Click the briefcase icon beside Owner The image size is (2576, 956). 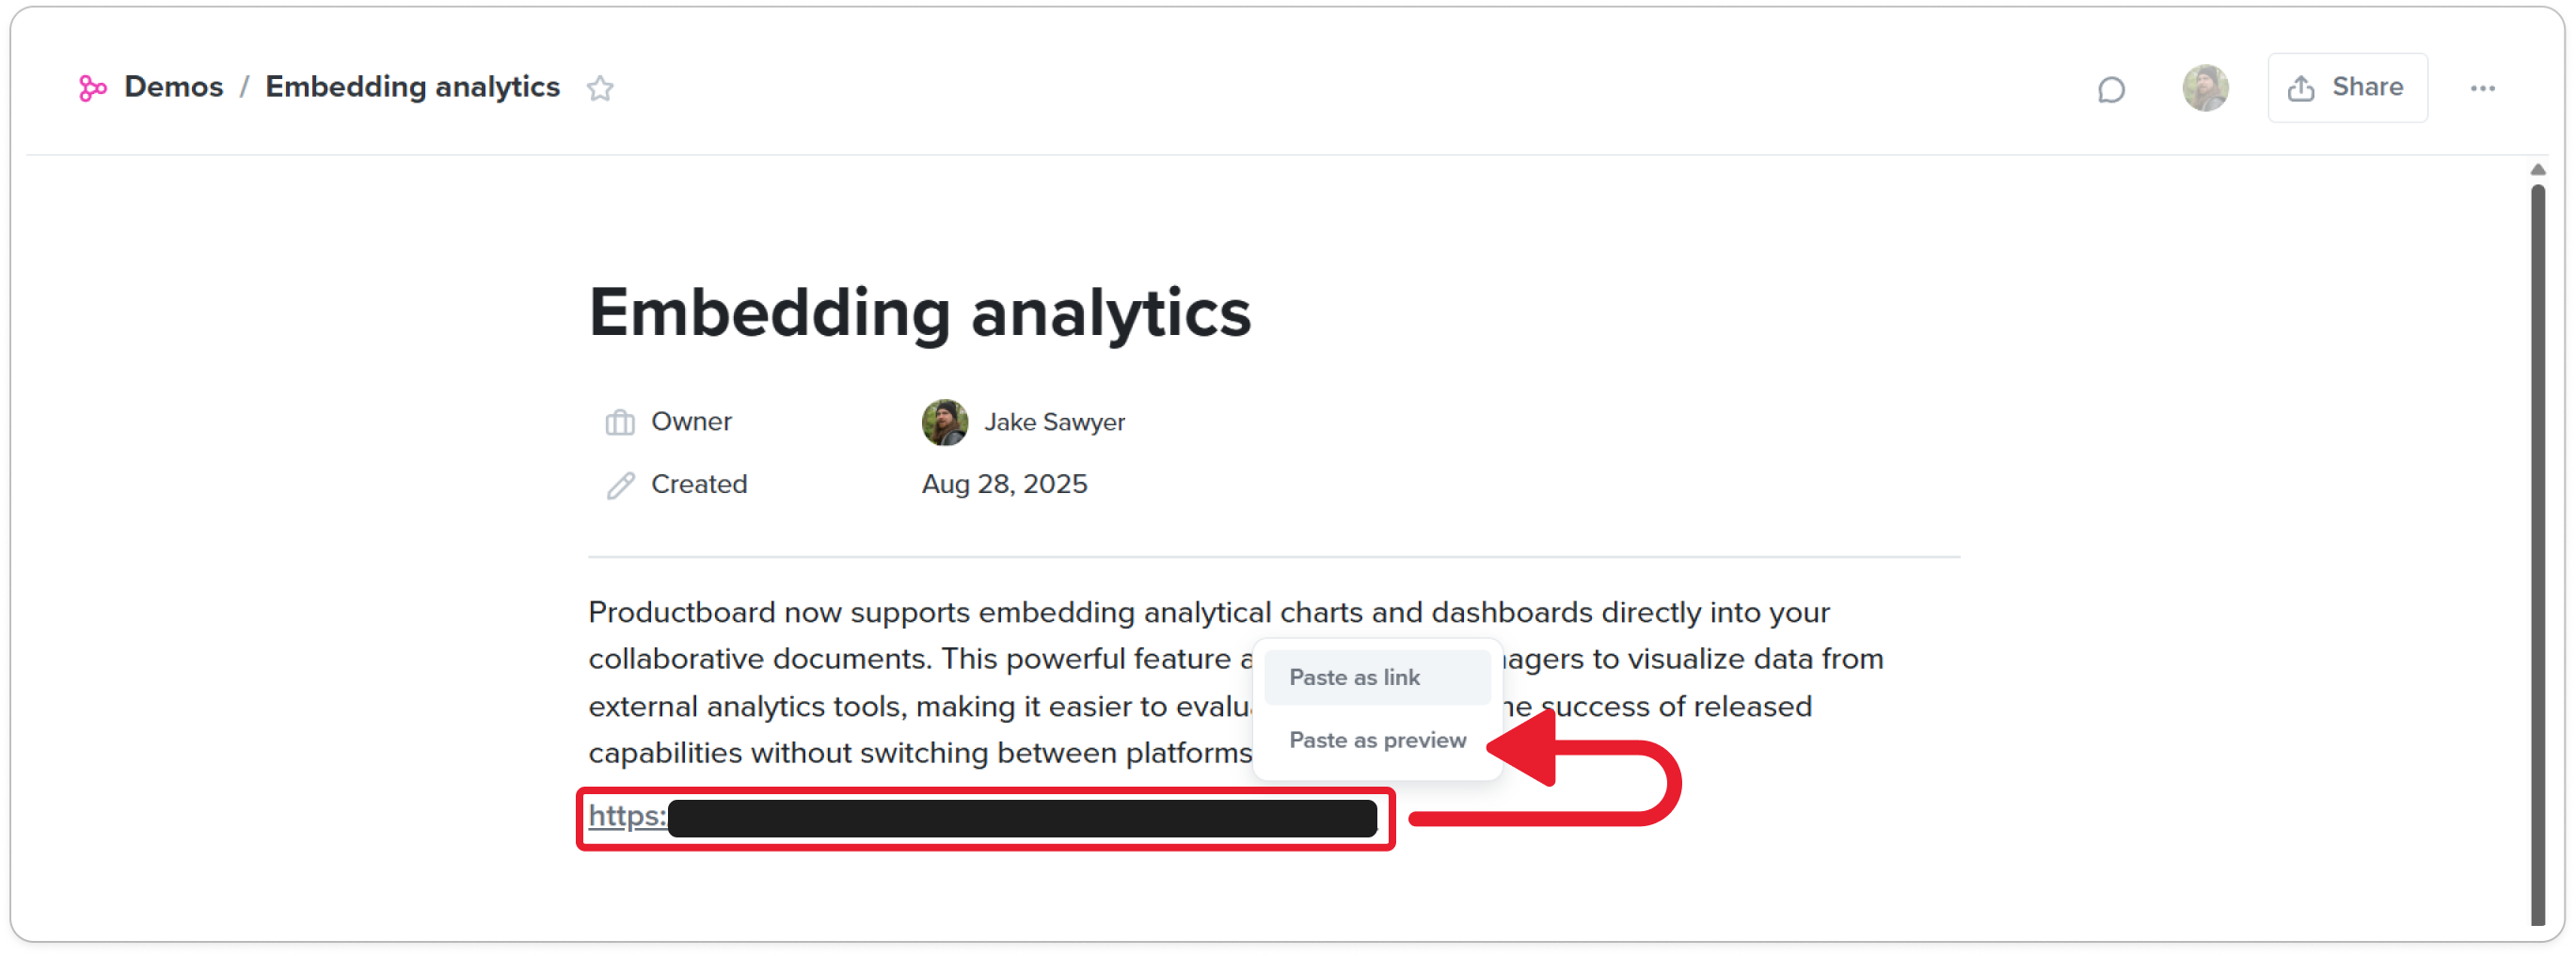point(619,421)
